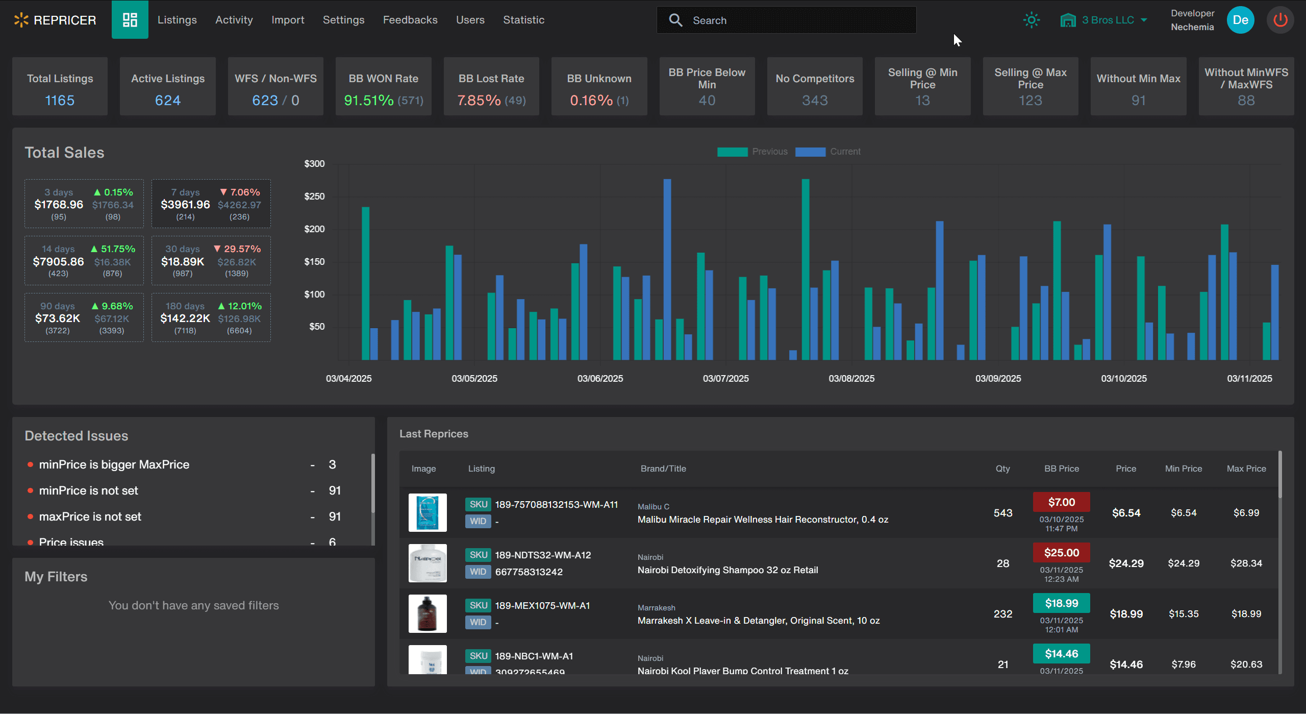Open the Statistic menu

(x=523, y=20)
